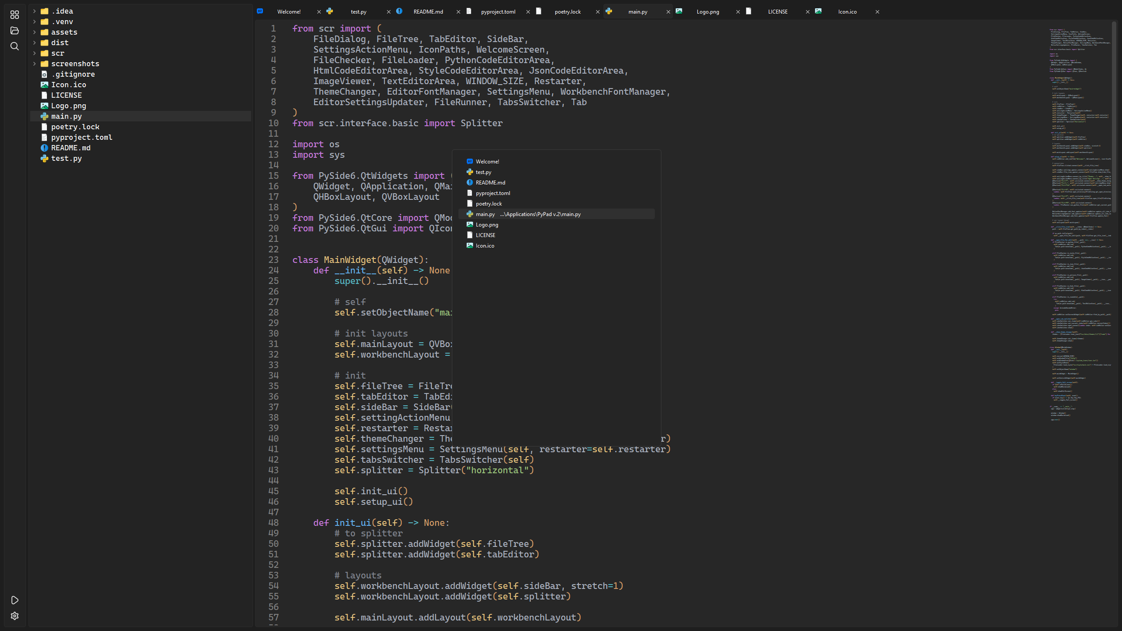Switch to the pyproject.toml tab
This screenshot has width=1122, height=631.
pos(498,12)
